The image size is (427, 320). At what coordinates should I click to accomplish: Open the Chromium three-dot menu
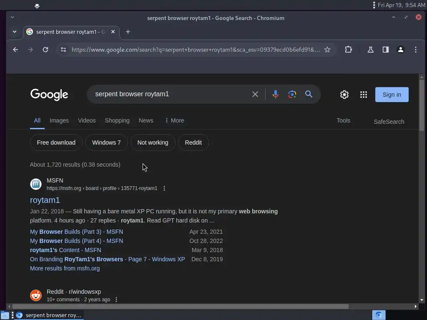(416, 50)
